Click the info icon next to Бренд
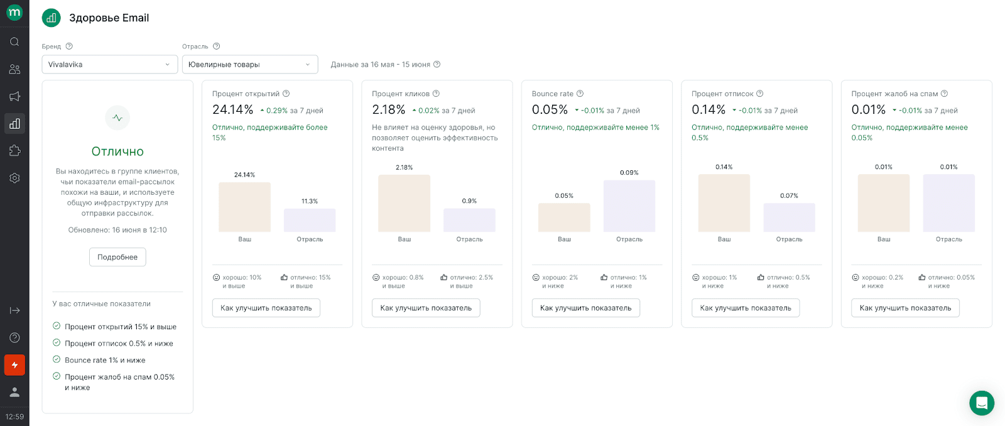The width and height of the screenshot is (1005, 426). click(x=69, y=46)
